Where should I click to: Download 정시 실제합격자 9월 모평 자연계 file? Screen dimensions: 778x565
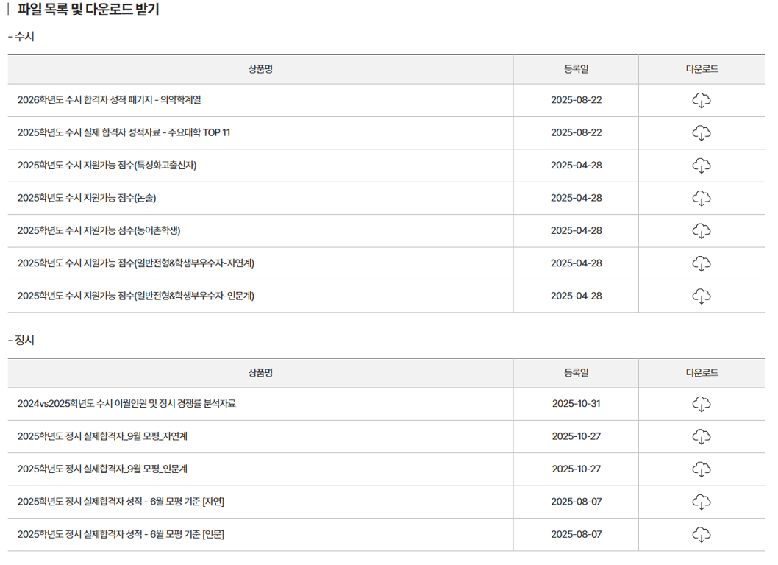(702, 436)
